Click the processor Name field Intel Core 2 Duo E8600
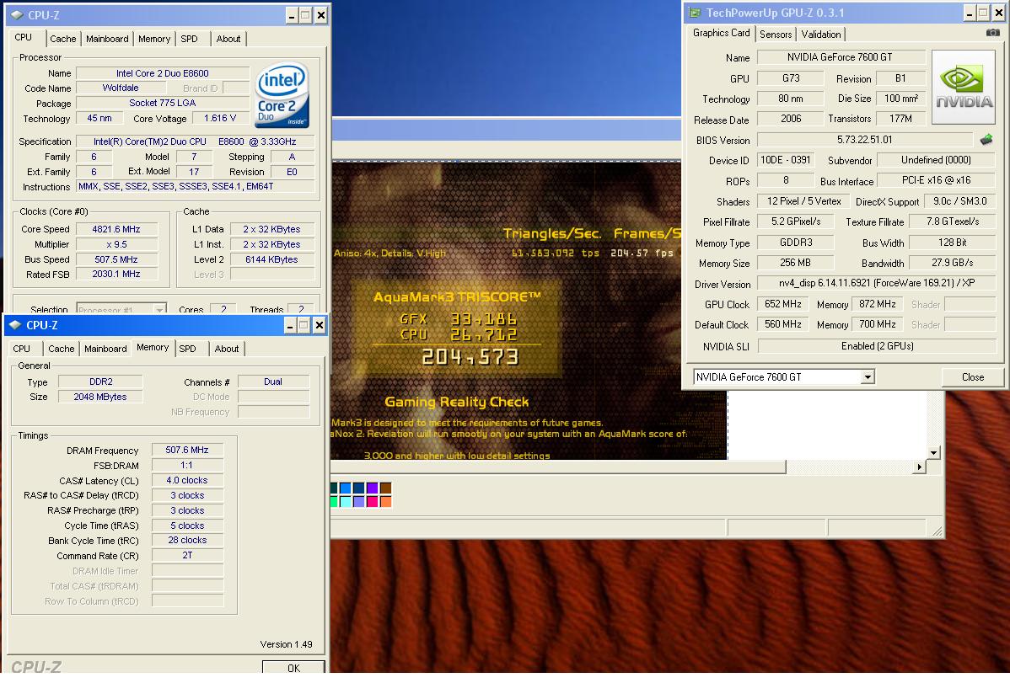 click(x=163, y=73)
